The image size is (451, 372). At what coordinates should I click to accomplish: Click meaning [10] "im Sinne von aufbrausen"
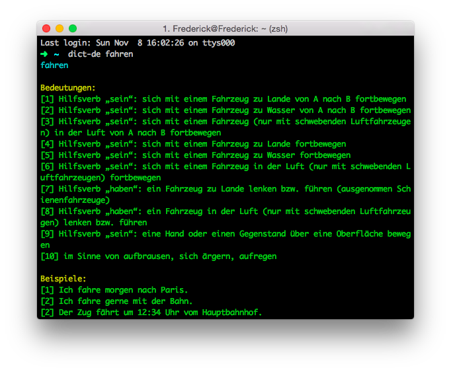(x=159, y=256)
